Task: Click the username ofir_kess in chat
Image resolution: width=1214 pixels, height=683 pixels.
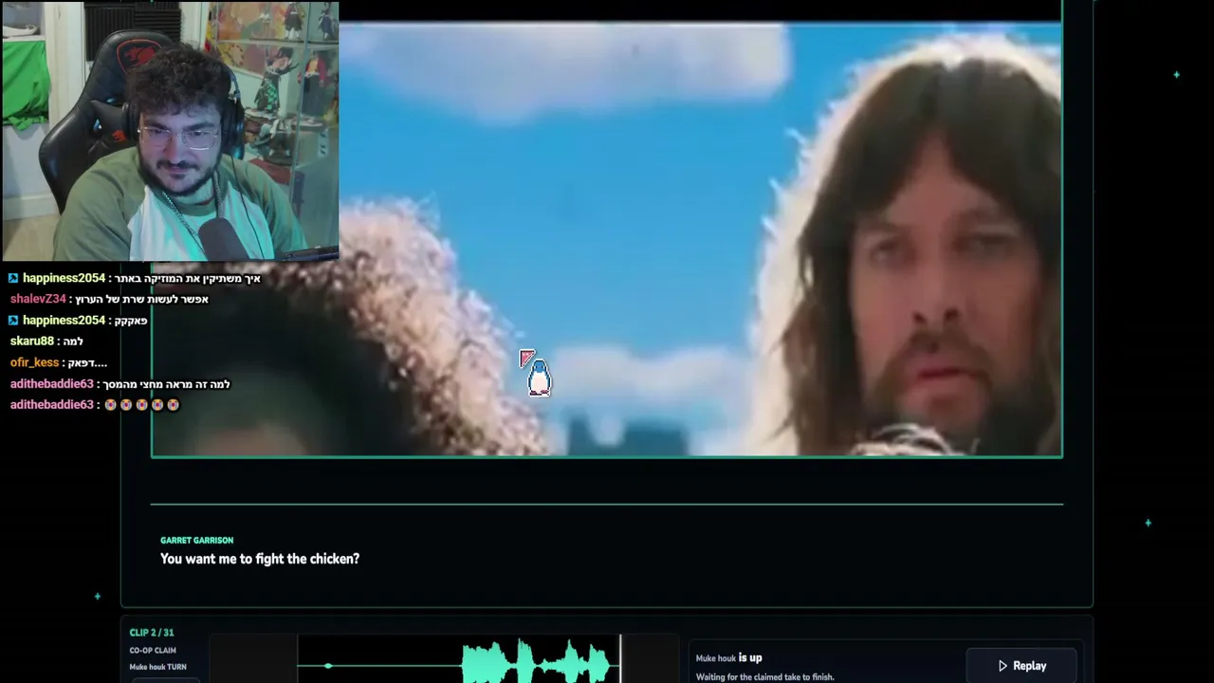Action: 35,362
